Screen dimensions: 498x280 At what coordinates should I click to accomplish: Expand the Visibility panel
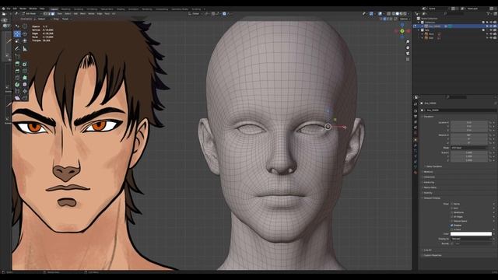click(428, 193)
